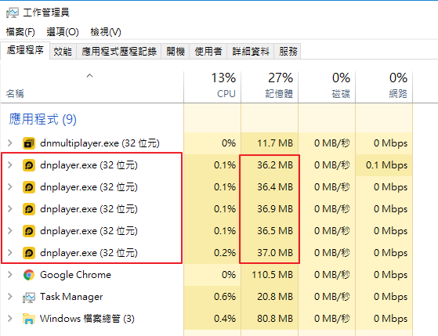438x336 pixels.
Task: Switch to the 服務 tab
Action: (288, 52)
